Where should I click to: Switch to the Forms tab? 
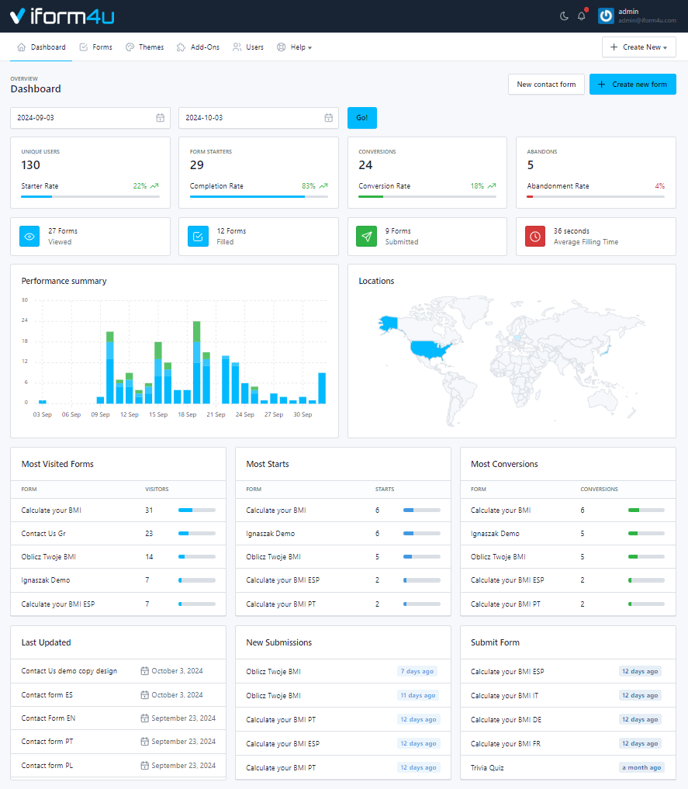click(95, 47)
